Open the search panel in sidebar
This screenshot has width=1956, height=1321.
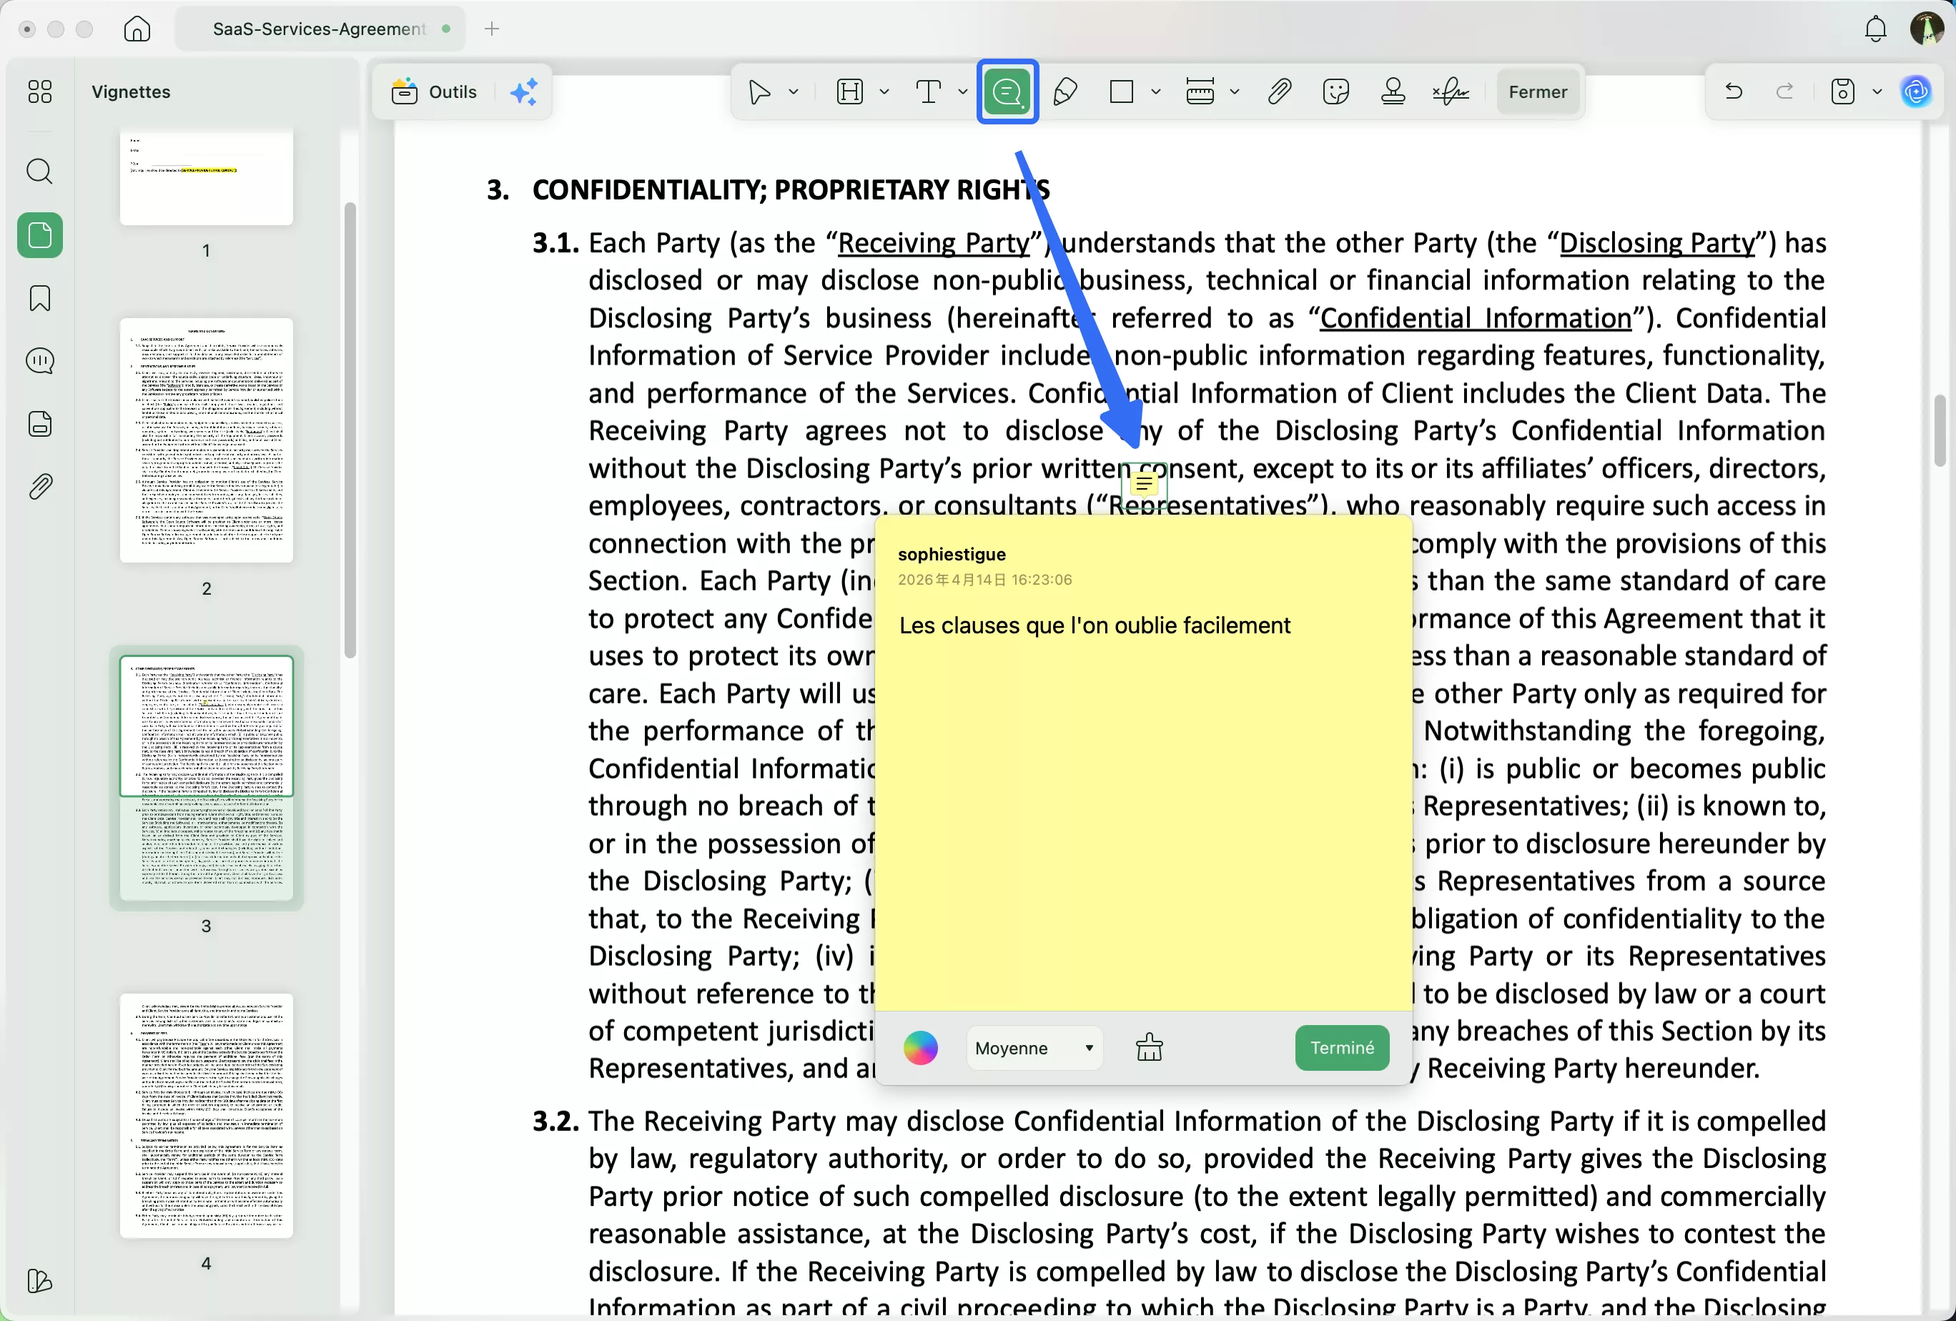(x=39, y=172)
